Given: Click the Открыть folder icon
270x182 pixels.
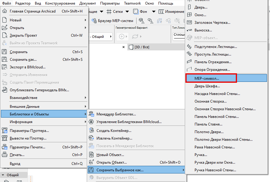Looking at the screenshot, I should pos(5,27).
